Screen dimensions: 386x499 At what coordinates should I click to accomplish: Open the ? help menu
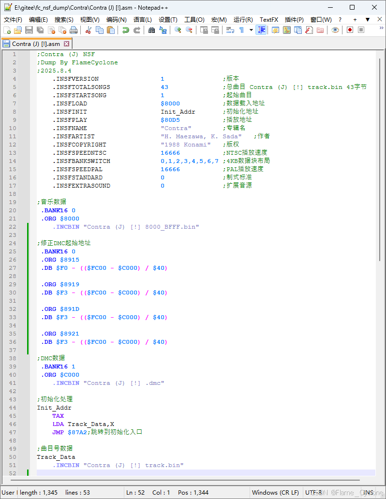click(x=340, y=20)
